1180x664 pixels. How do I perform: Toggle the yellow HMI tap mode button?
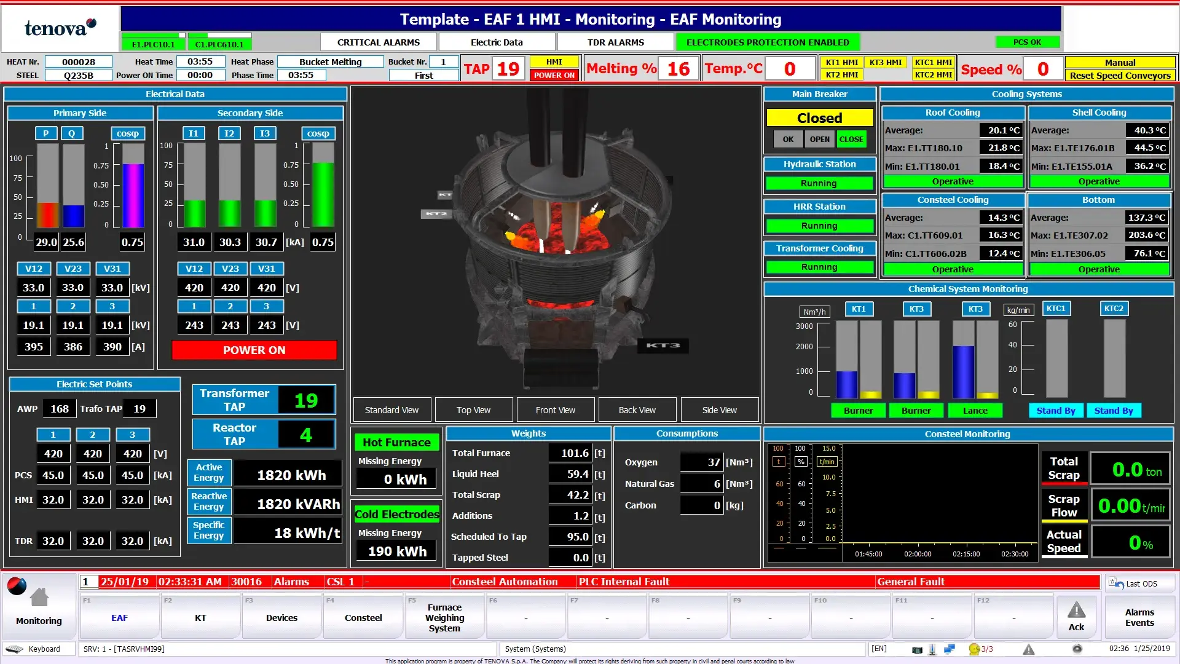tap(554, 62)
